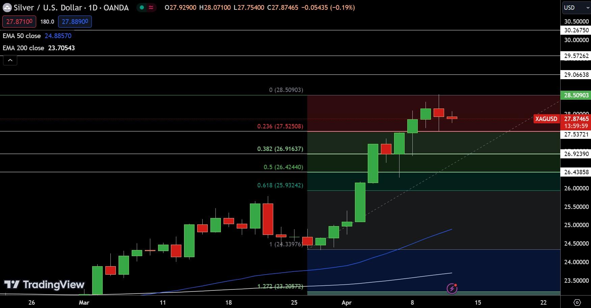Screen dimensions: 591x308
Task: Click the 1 (24.33976) Fibonacci label
Action: (286, 244)
